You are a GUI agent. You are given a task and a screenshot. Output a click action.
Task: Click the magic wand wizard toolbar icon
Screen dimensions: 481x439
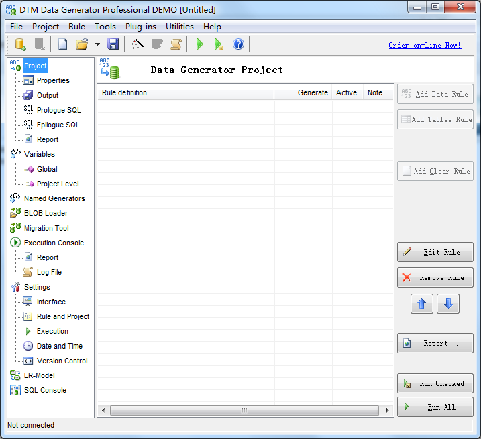[x=138, y=44]
